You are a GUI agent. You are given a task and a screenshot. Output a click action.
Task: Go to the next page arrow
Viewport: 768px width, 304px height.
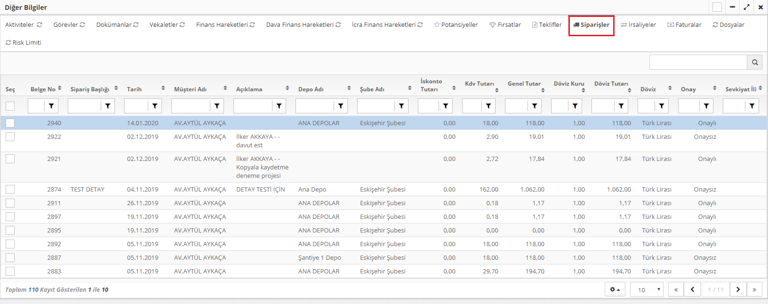click(738, 289)
